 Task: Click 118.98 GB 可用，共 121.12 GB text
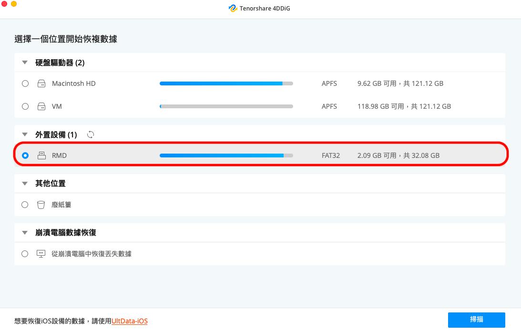(404, 106)
